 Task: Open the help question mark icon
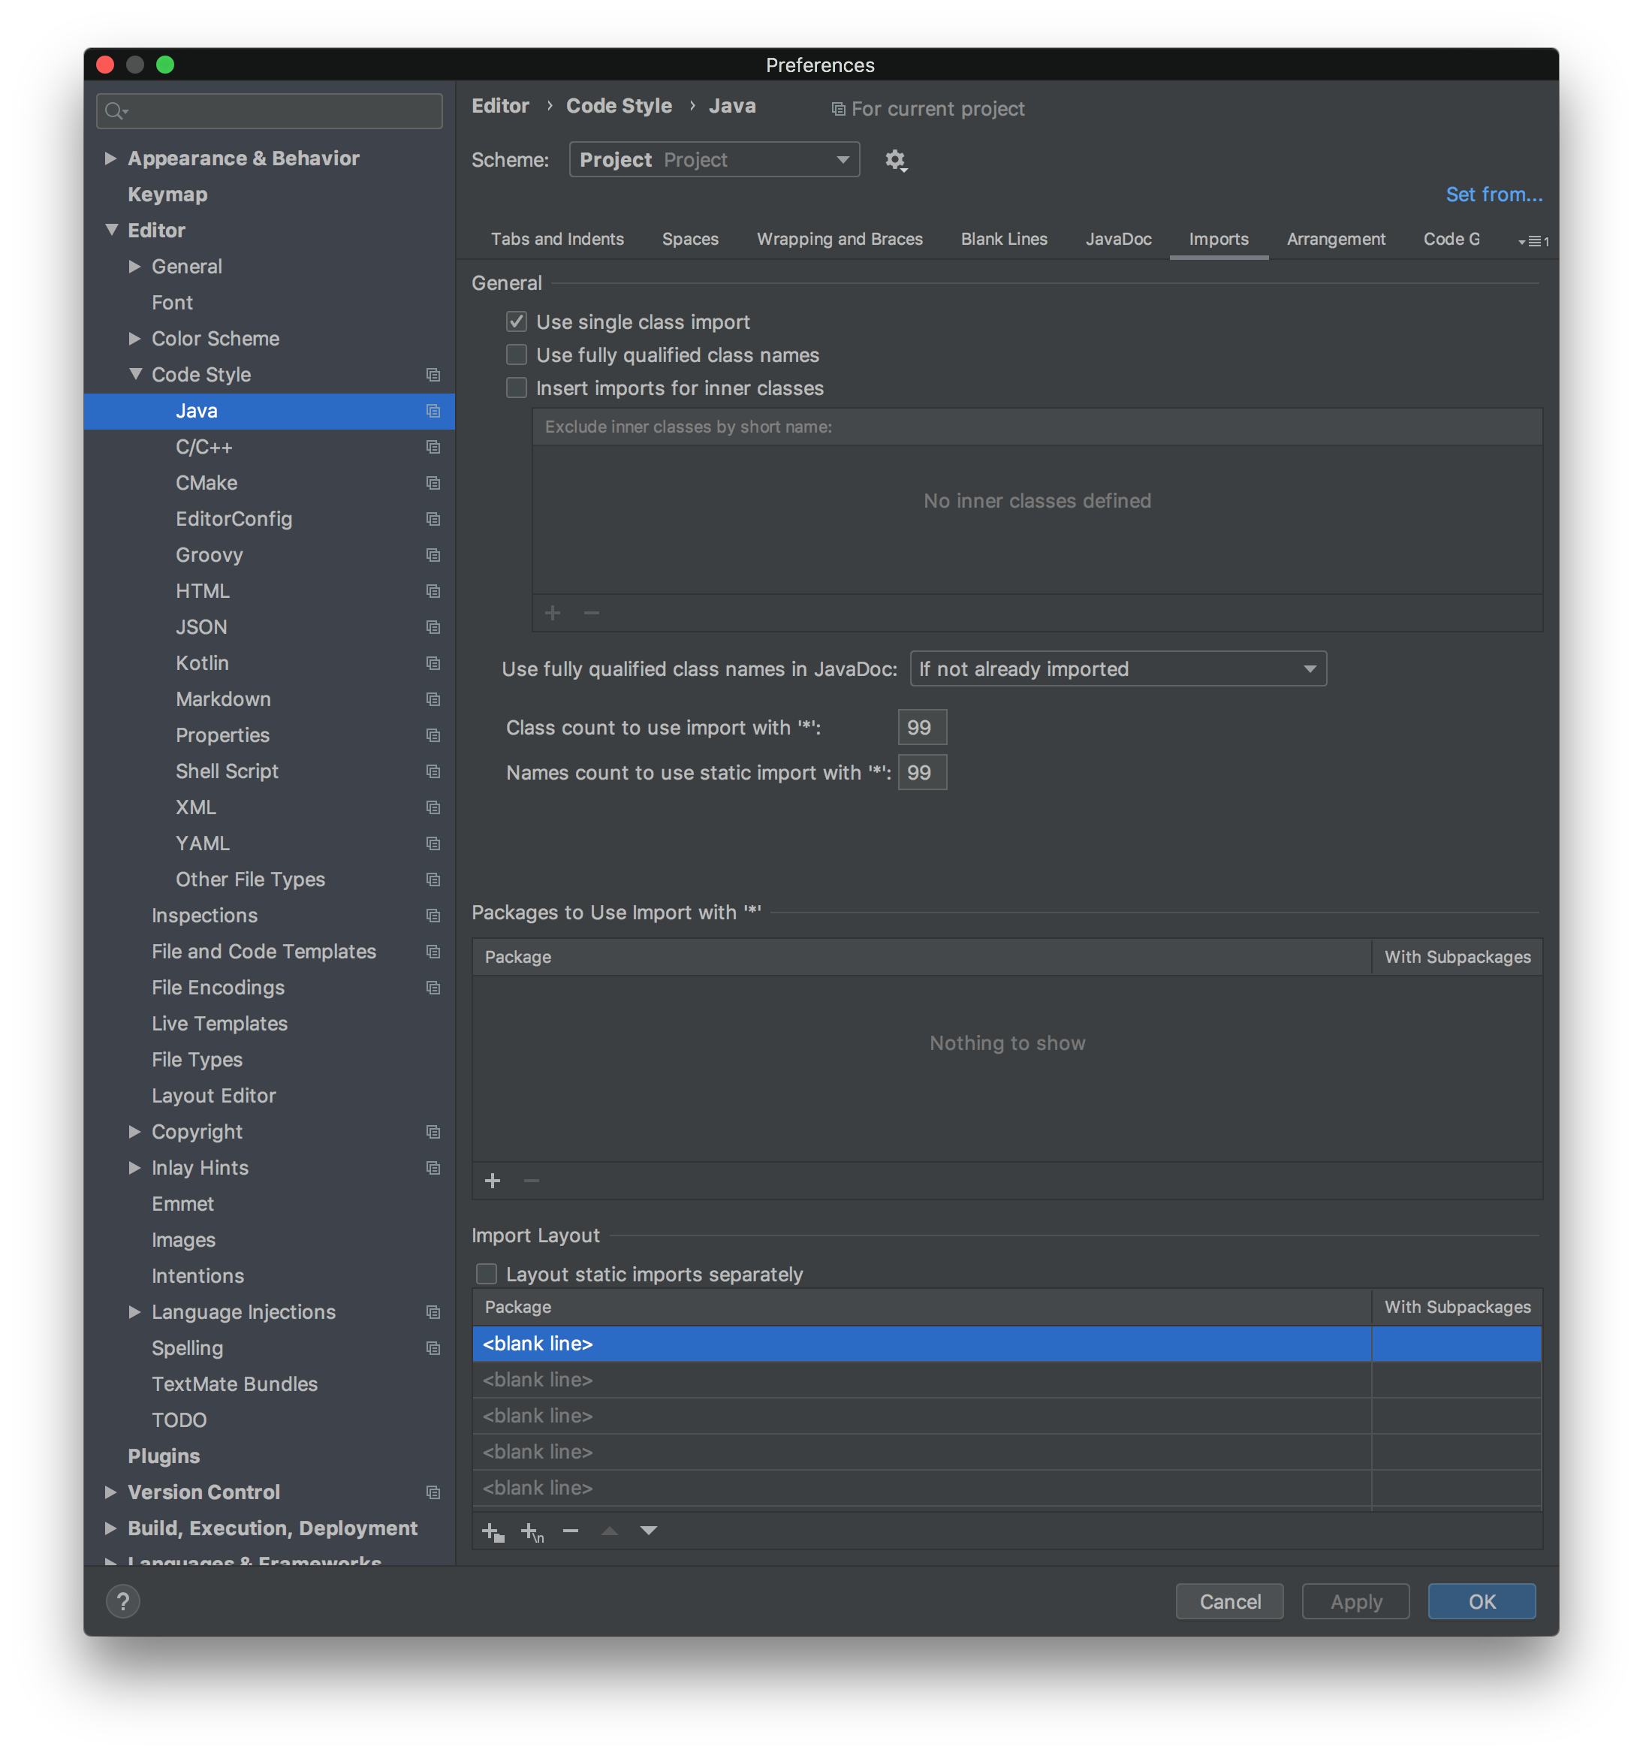(x=123, y=1601)
